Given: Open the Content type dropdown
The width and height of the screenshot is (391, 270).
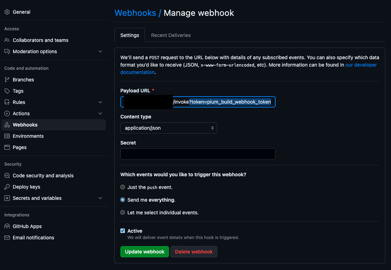Looking at the screenshot, I should pyautogui.click(x=168, y=128).
